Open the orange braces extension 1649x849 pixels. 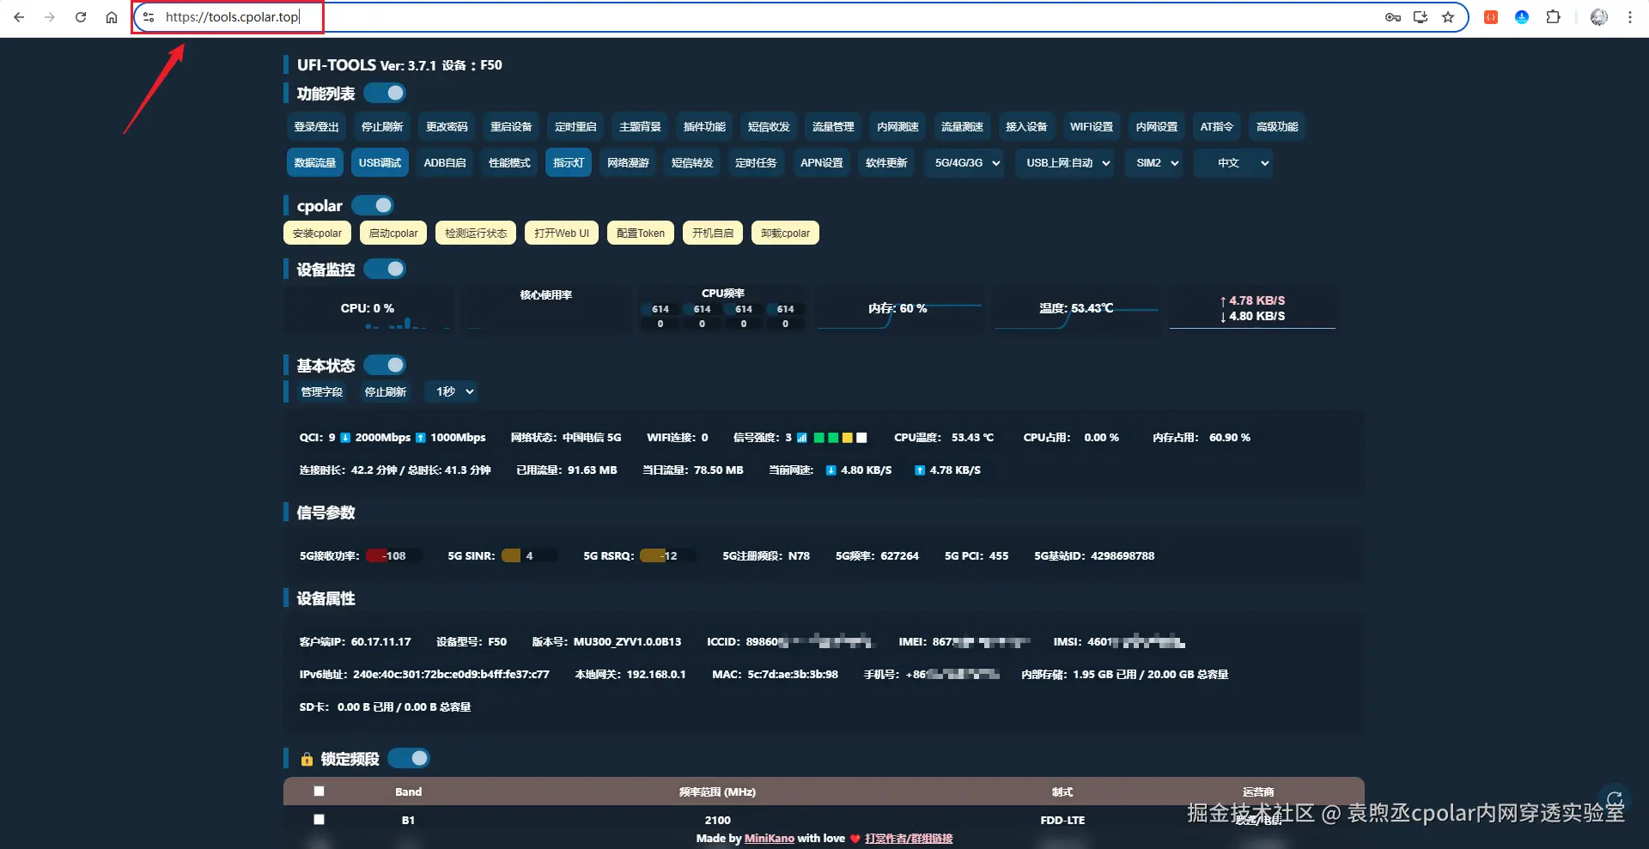coord(1491,17)
